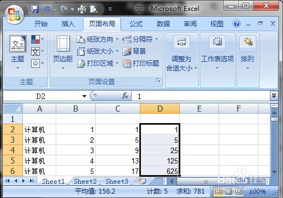This screenshot has width=283, height=198.
Task: Redo the last action
Action: tap(64, 9)
